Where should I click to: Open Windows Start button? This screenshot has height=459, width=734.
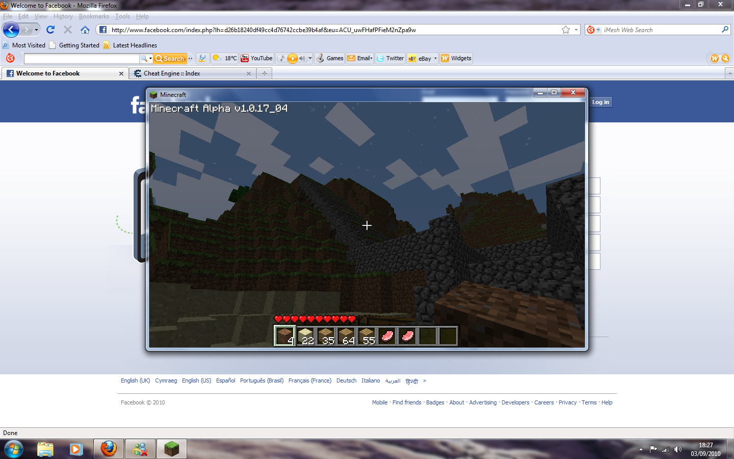point(13,449)
